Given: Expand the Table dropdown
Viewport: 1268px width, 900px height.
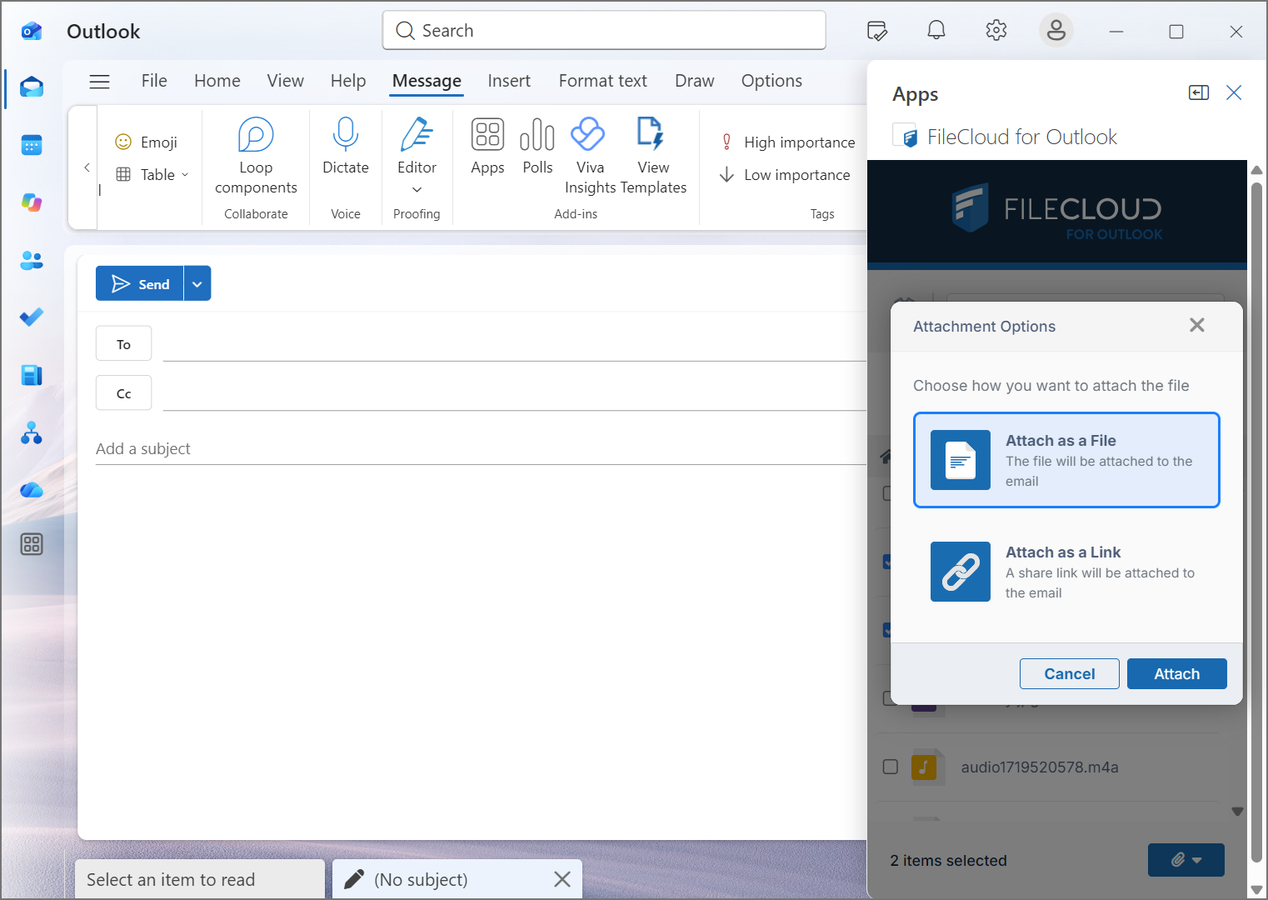Looking at the screenshot, I should click(185, 175).
